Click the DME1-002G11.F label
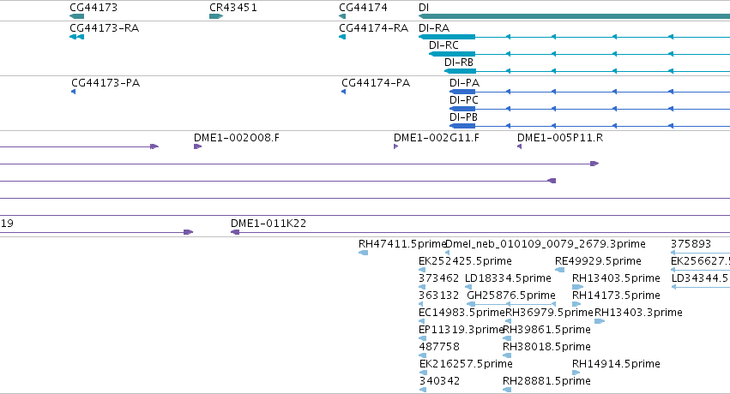Image resolution: width=730 pixels, height=394 pixels. coord(437,138)
